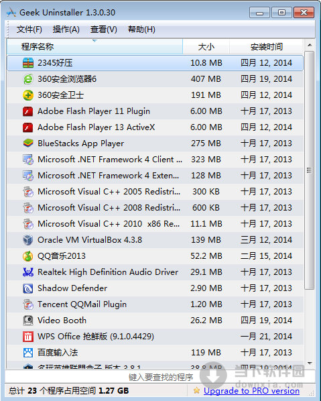Select Shadow Defender name text
Image resolution: width=321 pixels, height=401 pixels.
pos(72,288)
